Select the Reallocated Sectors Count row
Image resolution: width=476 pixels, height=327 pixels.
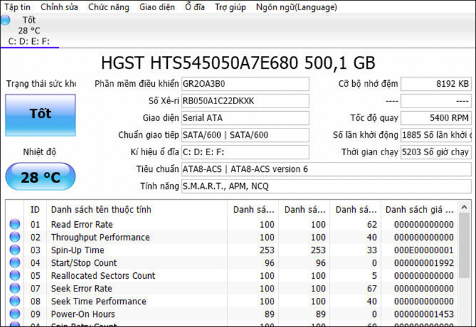click(232, 275)
